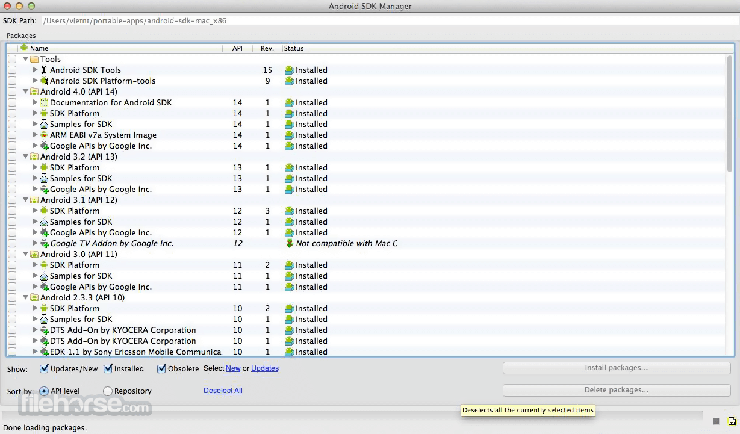Click the EDK 1.1 by Sony Ericsson add-on icon
The image size is (740, 434).
coord(43,352)
